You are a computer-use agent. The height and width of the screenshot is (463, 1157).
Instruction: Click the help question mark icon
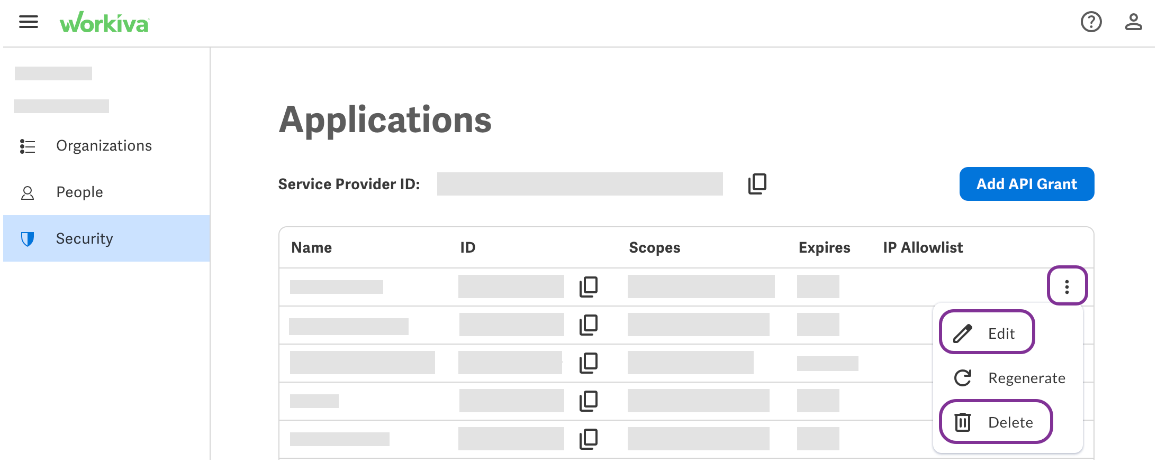1091,22
